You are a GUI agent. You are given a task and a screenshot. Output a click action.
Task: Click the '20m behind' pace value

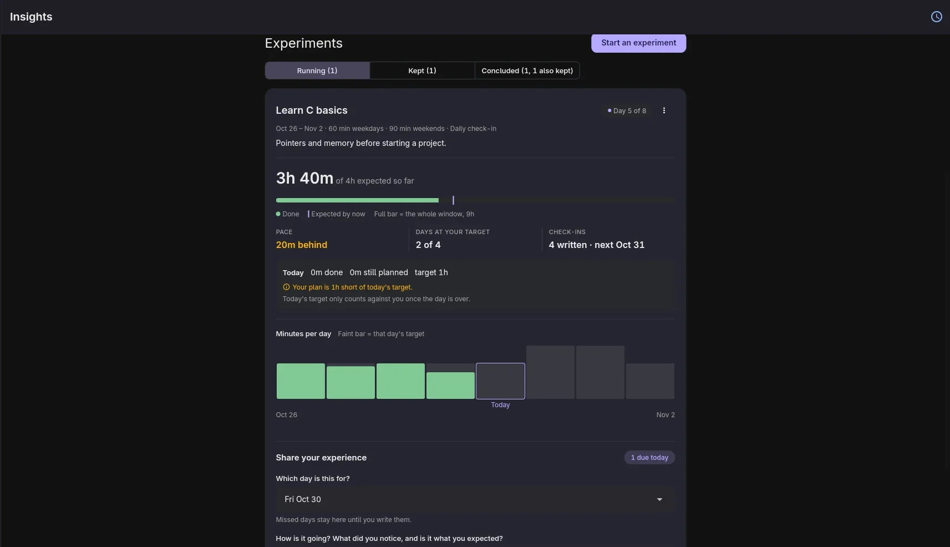302,245
